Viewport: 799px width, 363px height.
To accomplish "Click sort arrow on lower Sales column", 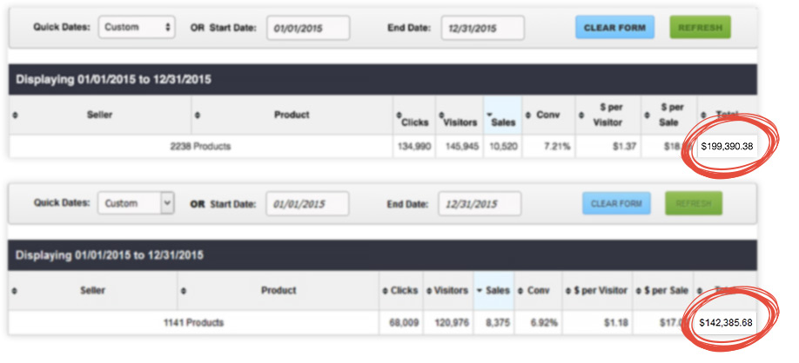I will [x=480, y=291].
